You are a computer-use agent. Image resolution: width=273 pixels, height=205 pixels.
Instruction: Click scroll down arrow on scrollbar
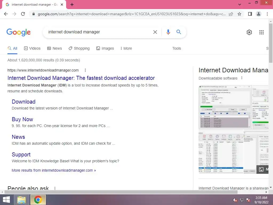tap(271, 188)
